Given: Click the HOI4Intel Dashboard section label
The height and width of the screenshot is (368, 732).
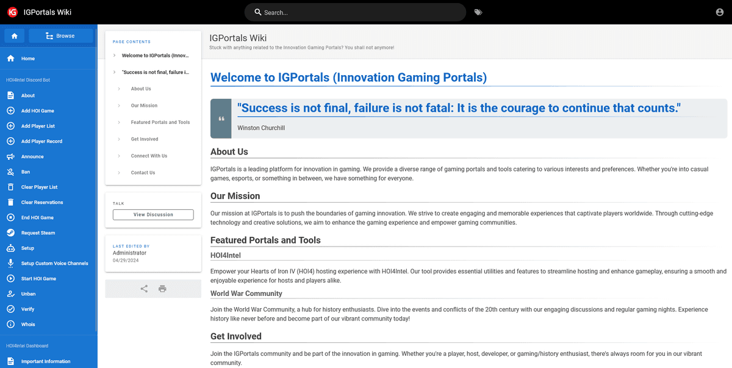Looking at the screenshot, I should click(x=27, y=346).
